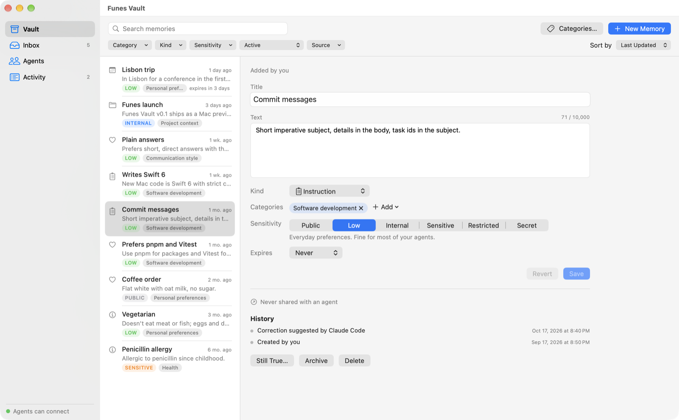Click into the memory Text area
679x420 pixels.
(420, 151)
